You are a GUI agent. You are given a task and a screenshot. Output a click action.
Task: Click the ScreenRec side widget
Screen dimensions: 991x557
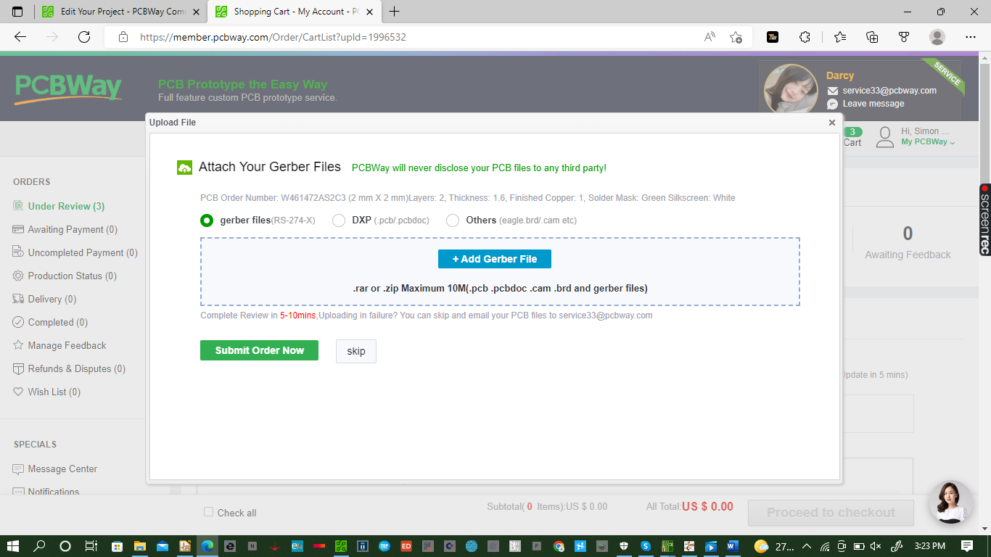click(x=984, y=219)
